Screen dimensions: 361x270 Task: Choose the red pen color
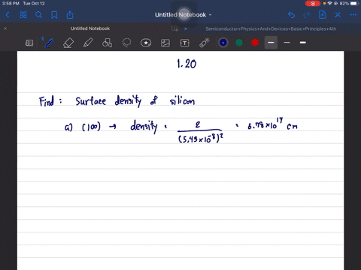255,43
